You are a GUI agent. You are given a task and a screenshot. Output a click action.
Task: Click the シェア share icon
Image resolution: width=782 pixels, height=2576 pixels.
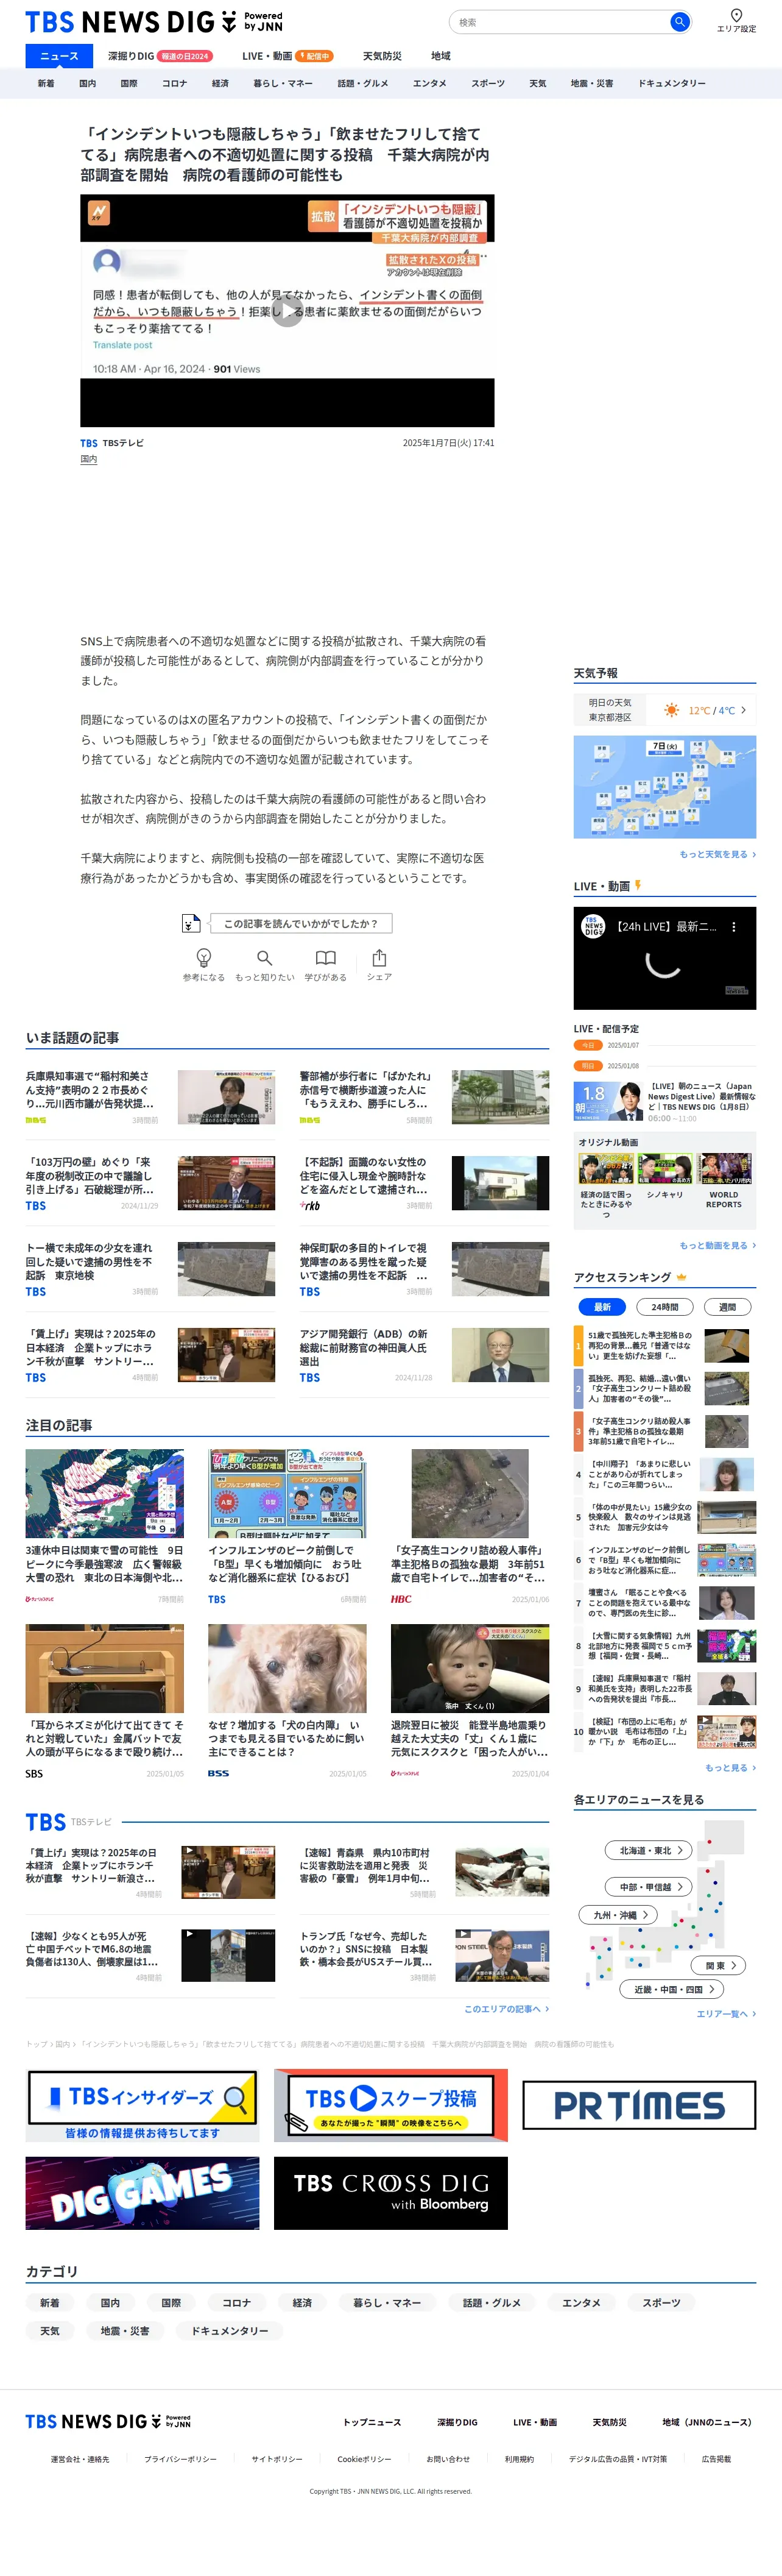click(379, 957)
